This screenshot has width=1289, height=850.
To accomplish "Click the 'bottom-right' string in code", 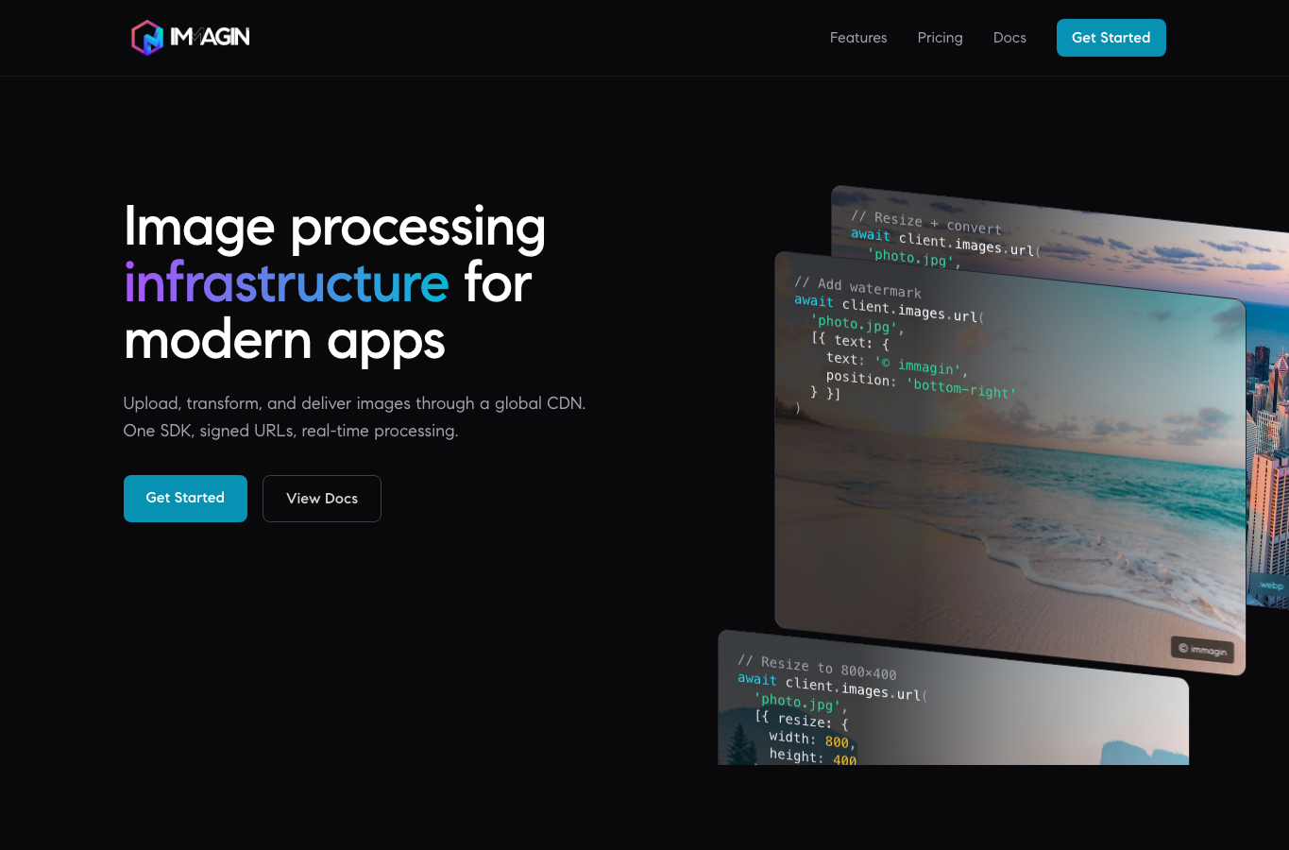I will (961, 387).
